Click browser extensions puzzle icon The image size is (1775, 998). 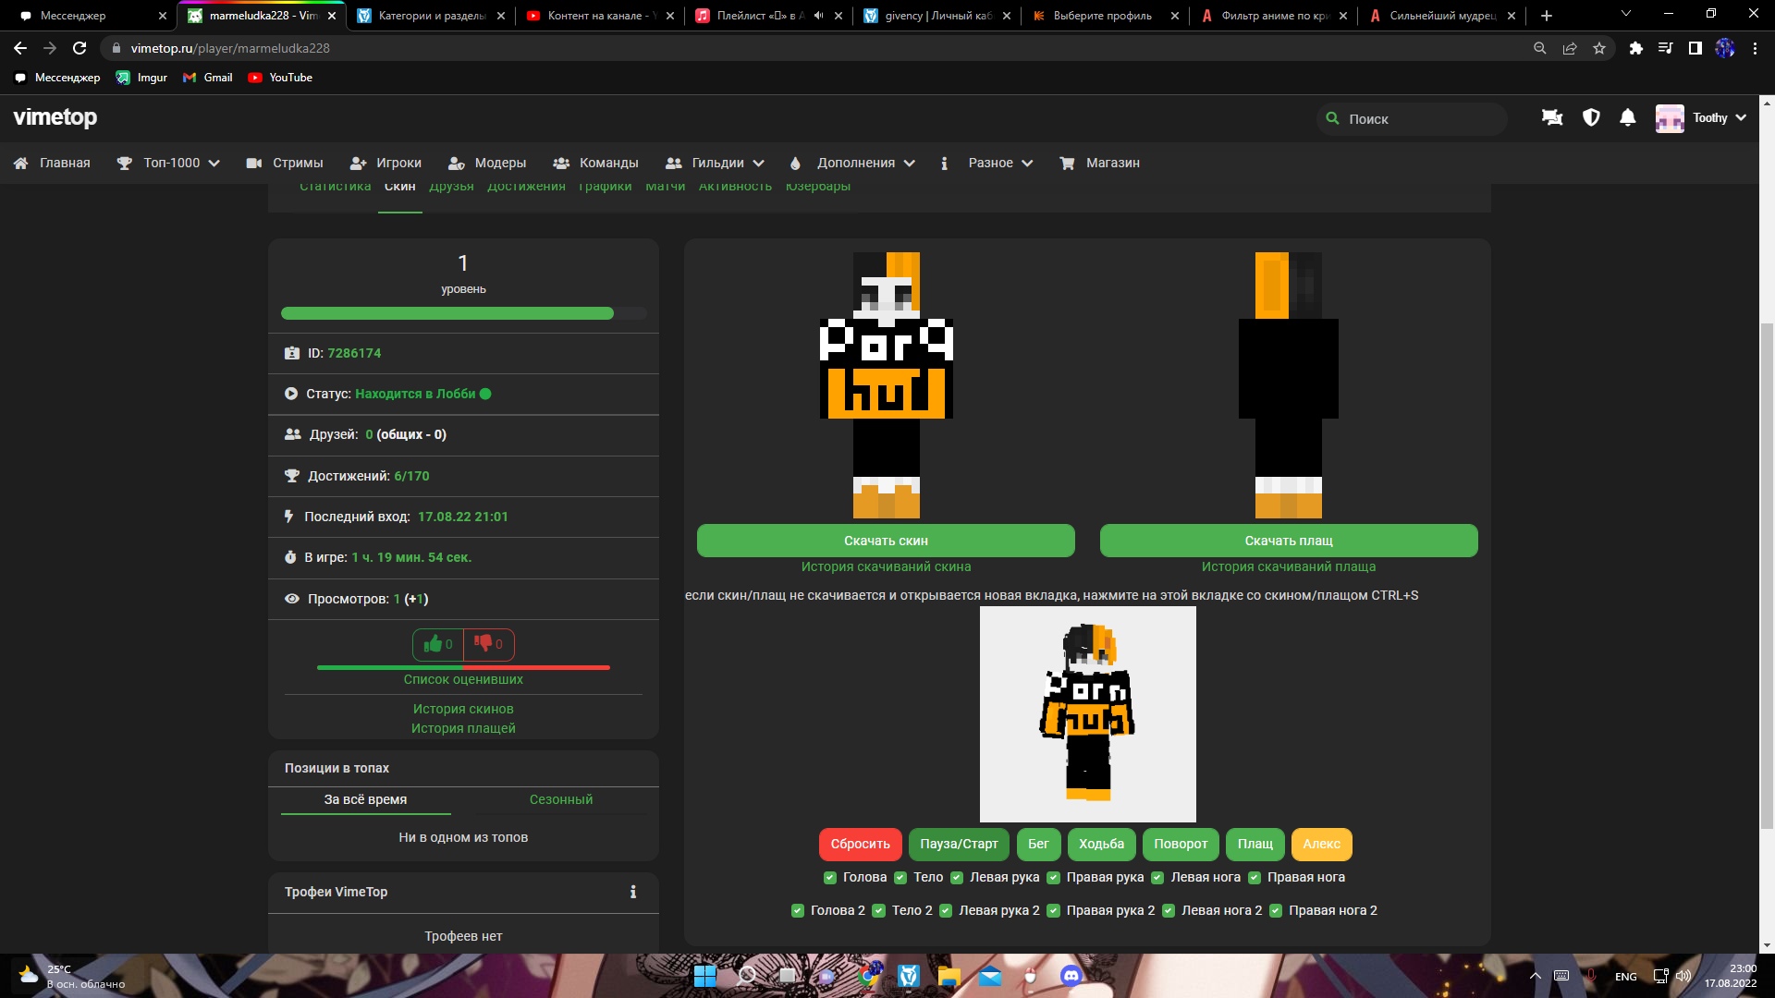coord(1635,48)
